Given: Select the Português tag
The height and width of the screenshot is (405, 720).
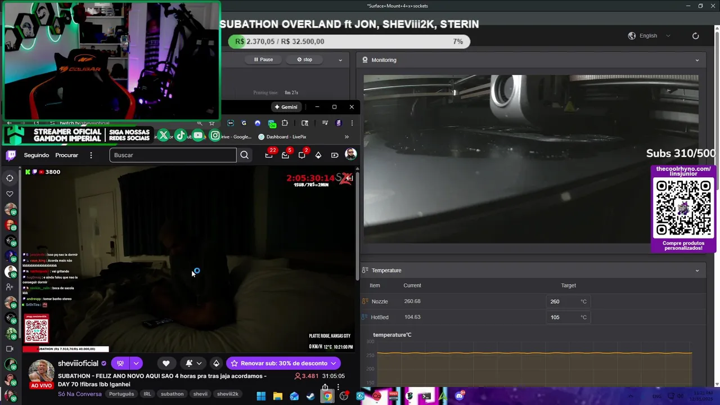Looking at the screenshot, I should 121,394.
